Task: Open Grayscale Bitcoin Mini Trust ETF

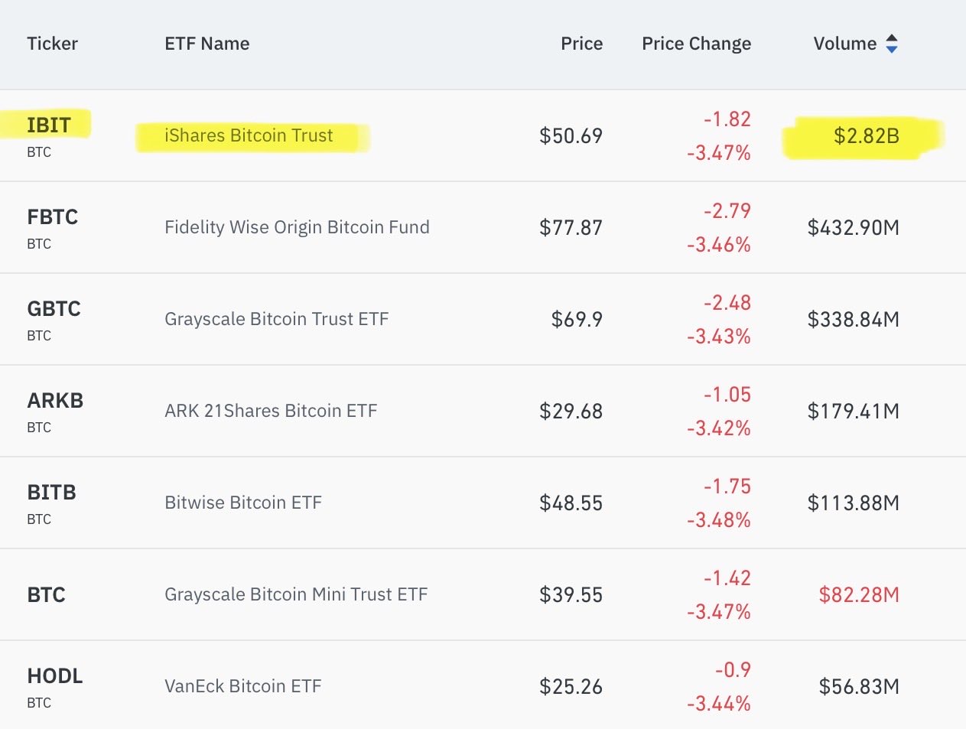Action: [296, 594]
